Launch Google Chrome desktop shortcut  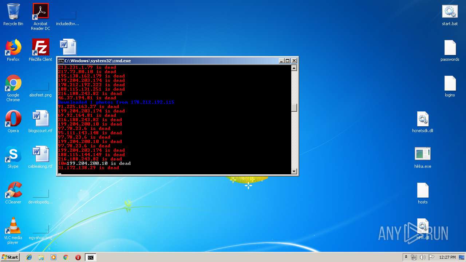(x=13, y=88)
